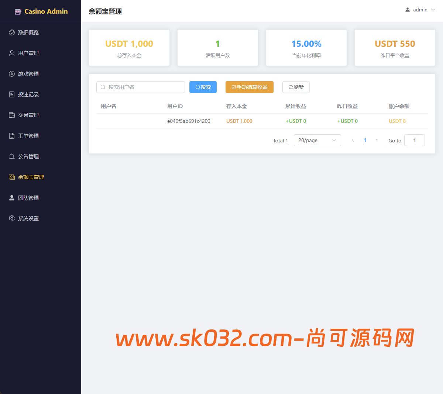Viewport: 443px width, 394px height.
Task: Click the 团队管理 person icon
Action: (x=12, y=198)
